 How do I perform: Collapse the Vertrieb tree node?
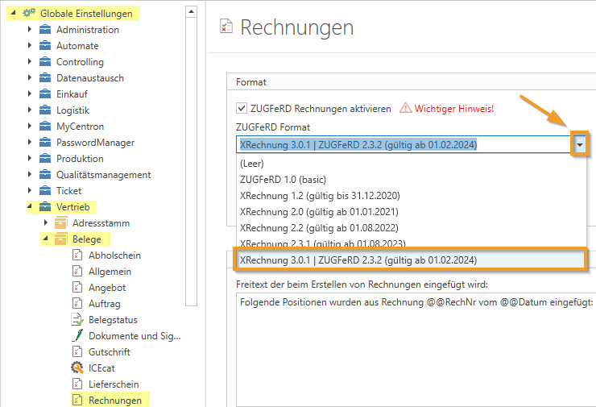pyautogui.click(x=30, y=207)
